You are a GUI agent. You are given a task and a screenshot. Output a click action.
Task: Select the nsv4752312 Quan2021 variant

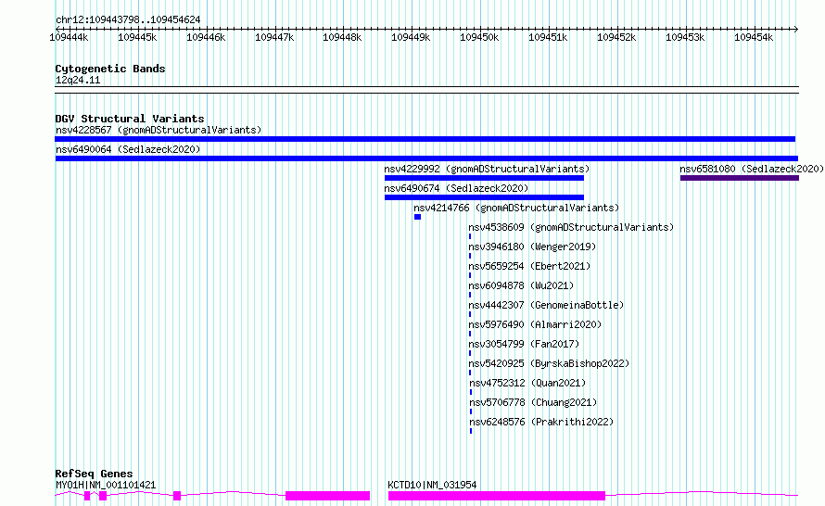point(527,383)
